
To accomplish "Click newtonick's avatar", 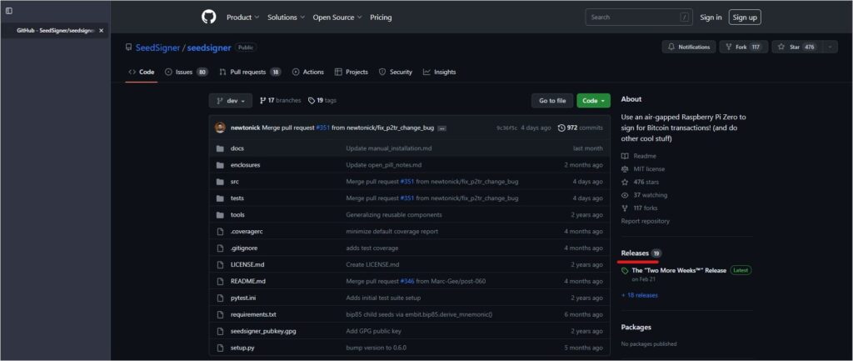I will (x=220, y=128).
